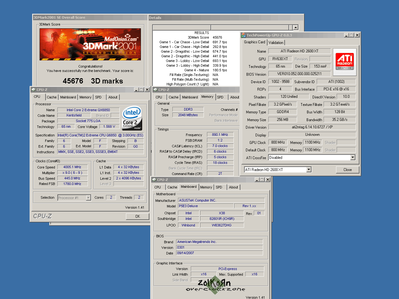The width and height of the screenshot is (399, 299).
Task: Click the memory Frequency value 890.1 MHz
Action: click(220, 135)
